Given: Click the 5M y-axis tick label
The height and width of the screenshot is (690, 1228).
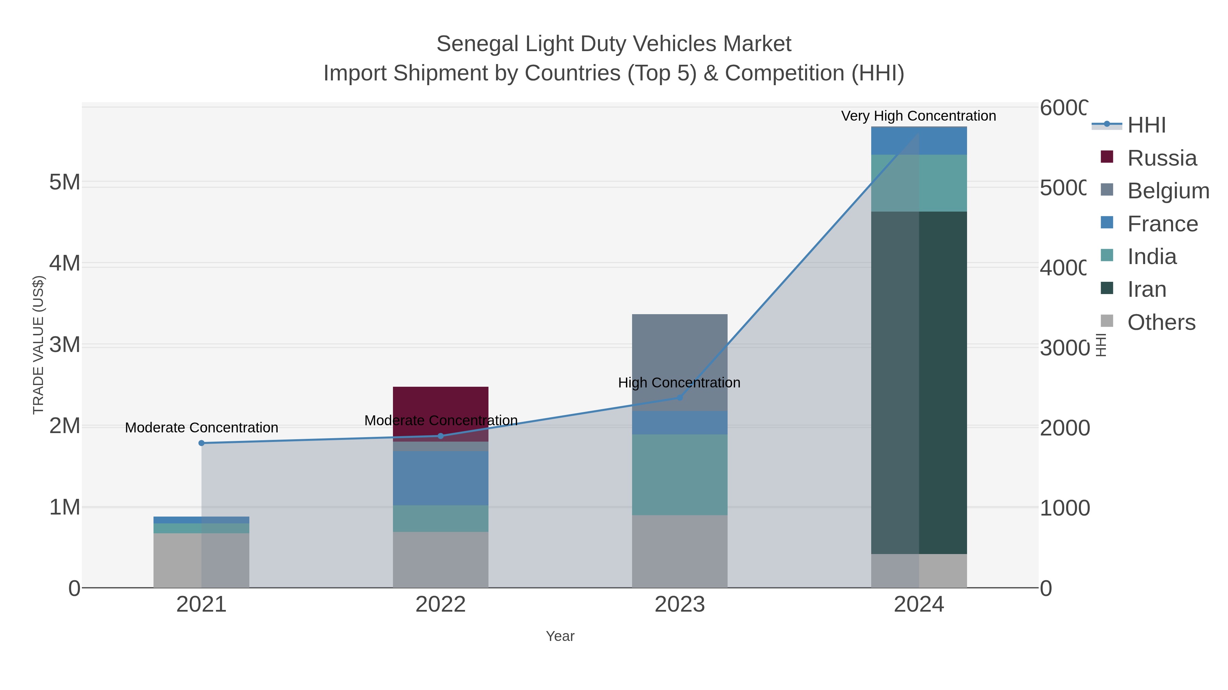Looking at the screenshot, I should (65, 182).
